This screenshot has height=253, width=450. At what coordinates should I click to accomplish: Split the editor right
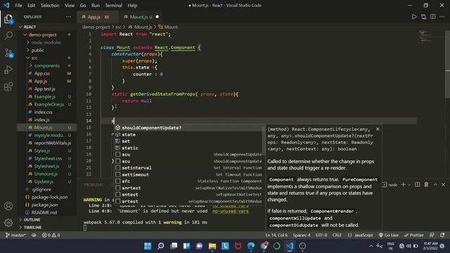[433, 17]
